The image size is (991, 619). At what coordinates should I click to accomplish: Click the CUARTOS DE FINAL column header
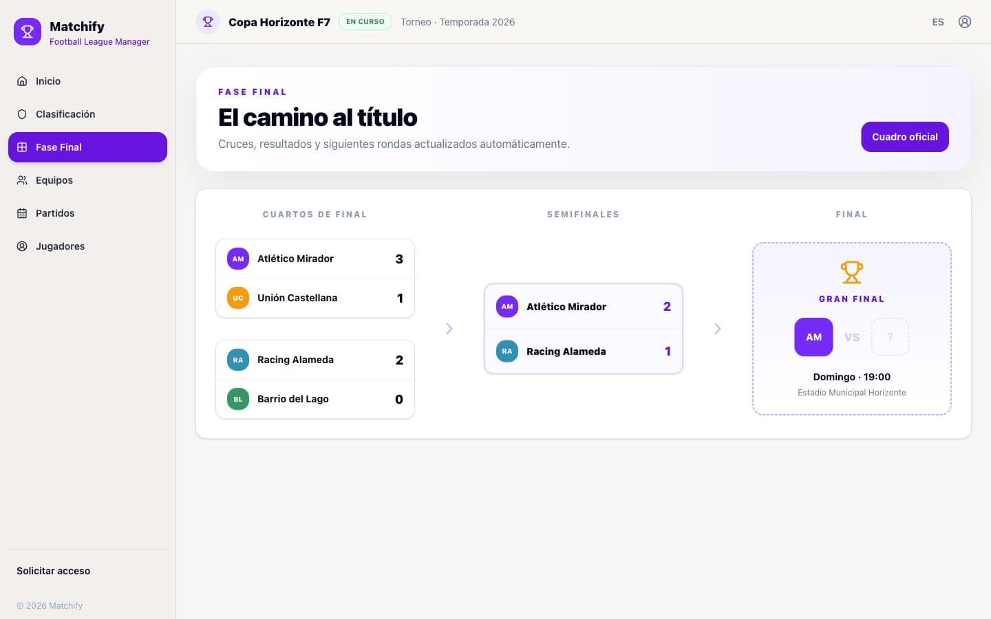point(315,215)
